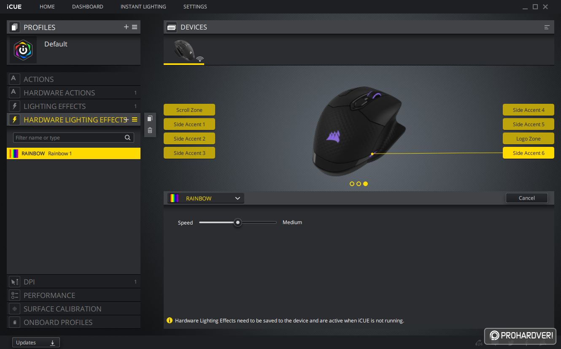Image resolution: width=561 pixels, height=349 pixels.
Task: Expand the DPI section
Action: 73,282
